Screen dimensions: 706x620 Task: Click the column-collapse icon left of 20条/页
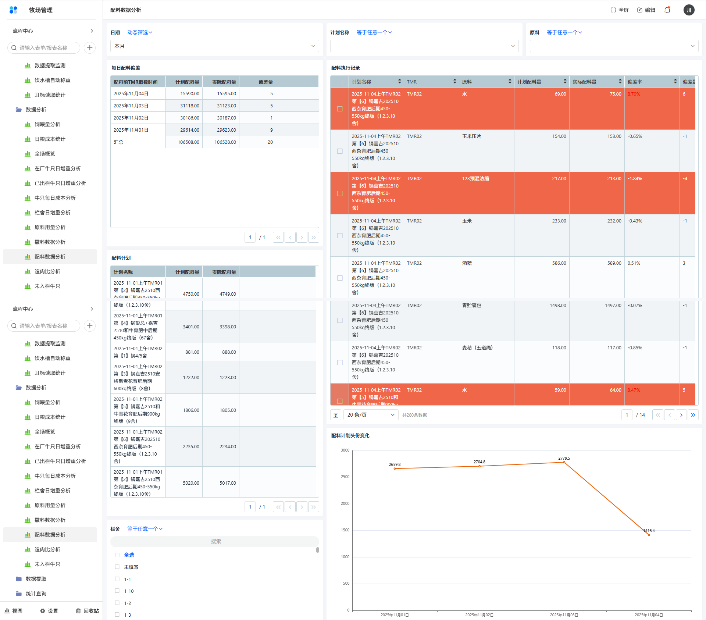[x=336, y=415]
